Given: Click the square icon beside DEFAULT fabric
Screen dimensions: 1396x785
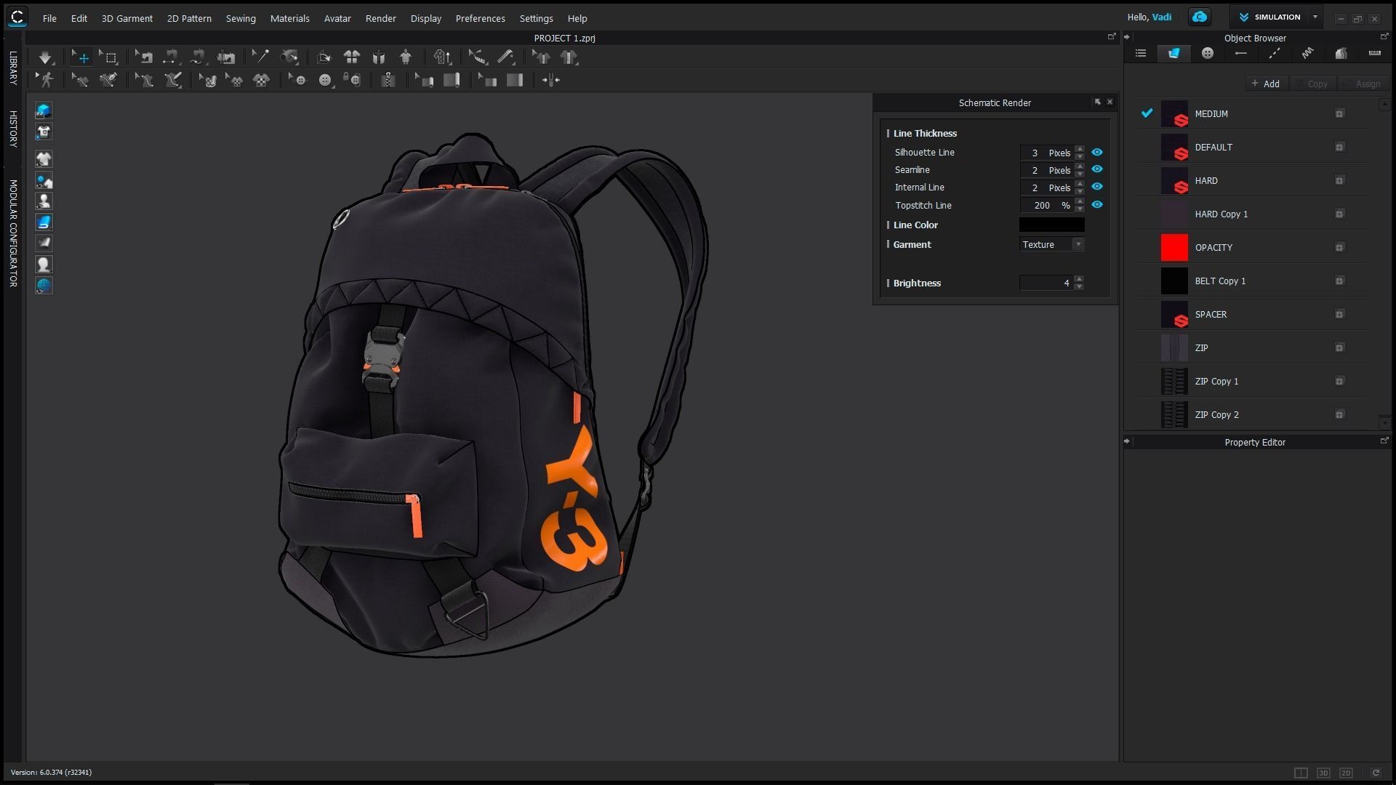Looking at the screenshot, I should [1339, 147].
